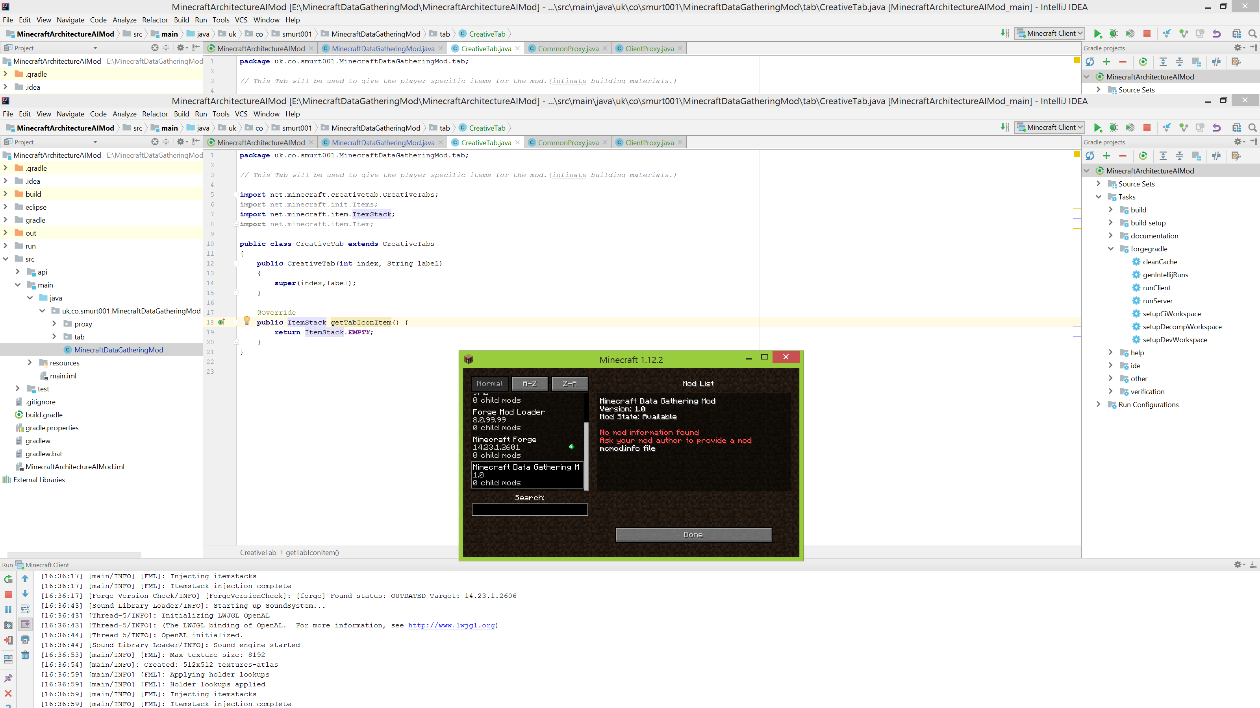Rerun the console with the restart icon
The width and height of the screenshot is (1260, 708).
8,579
